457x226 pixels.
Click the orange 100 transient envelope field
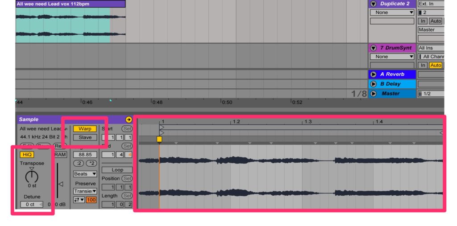[x=91, y=200]
